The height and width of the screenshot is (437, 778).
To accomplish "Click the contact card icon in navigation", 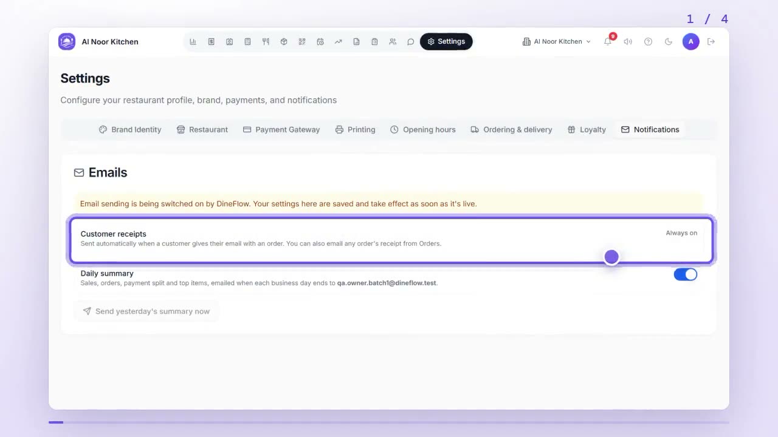I will [x=229, y=42].
